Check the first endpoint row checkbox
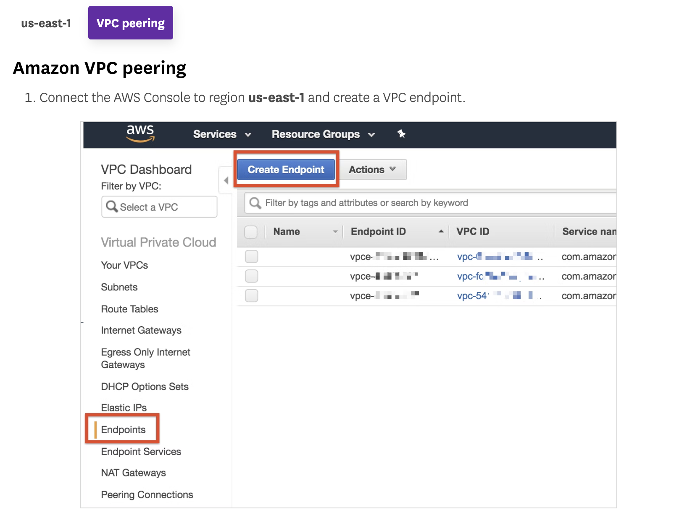This screenshot has height=518, width=679. pyautogui.click(x=251, y=256)
